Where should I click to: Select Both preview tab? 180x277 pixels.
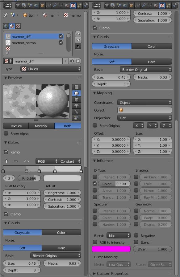(68, 126)
